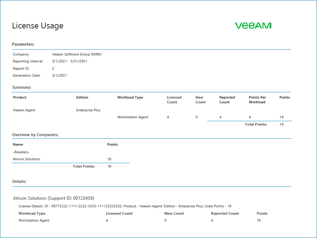Click the Company: label
The width and height of the screenshot is (317, 238).
point(21,54)
